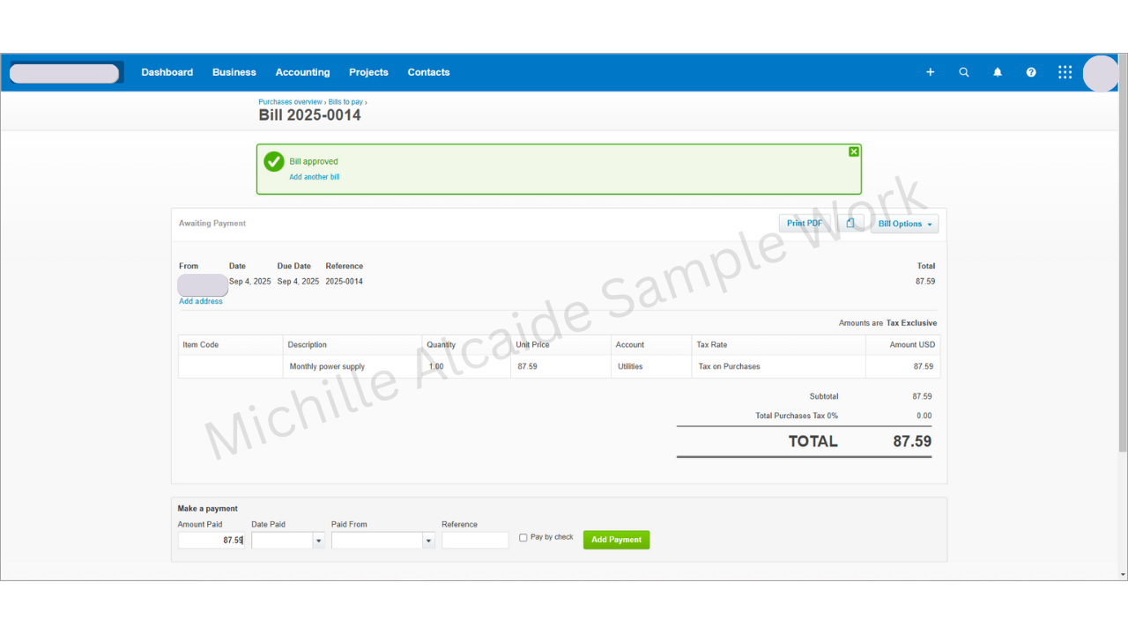This screenshot has height=634, width=1128.
Task: Click the Total Purchases Tax 0% label
Action: coord(797,416)
